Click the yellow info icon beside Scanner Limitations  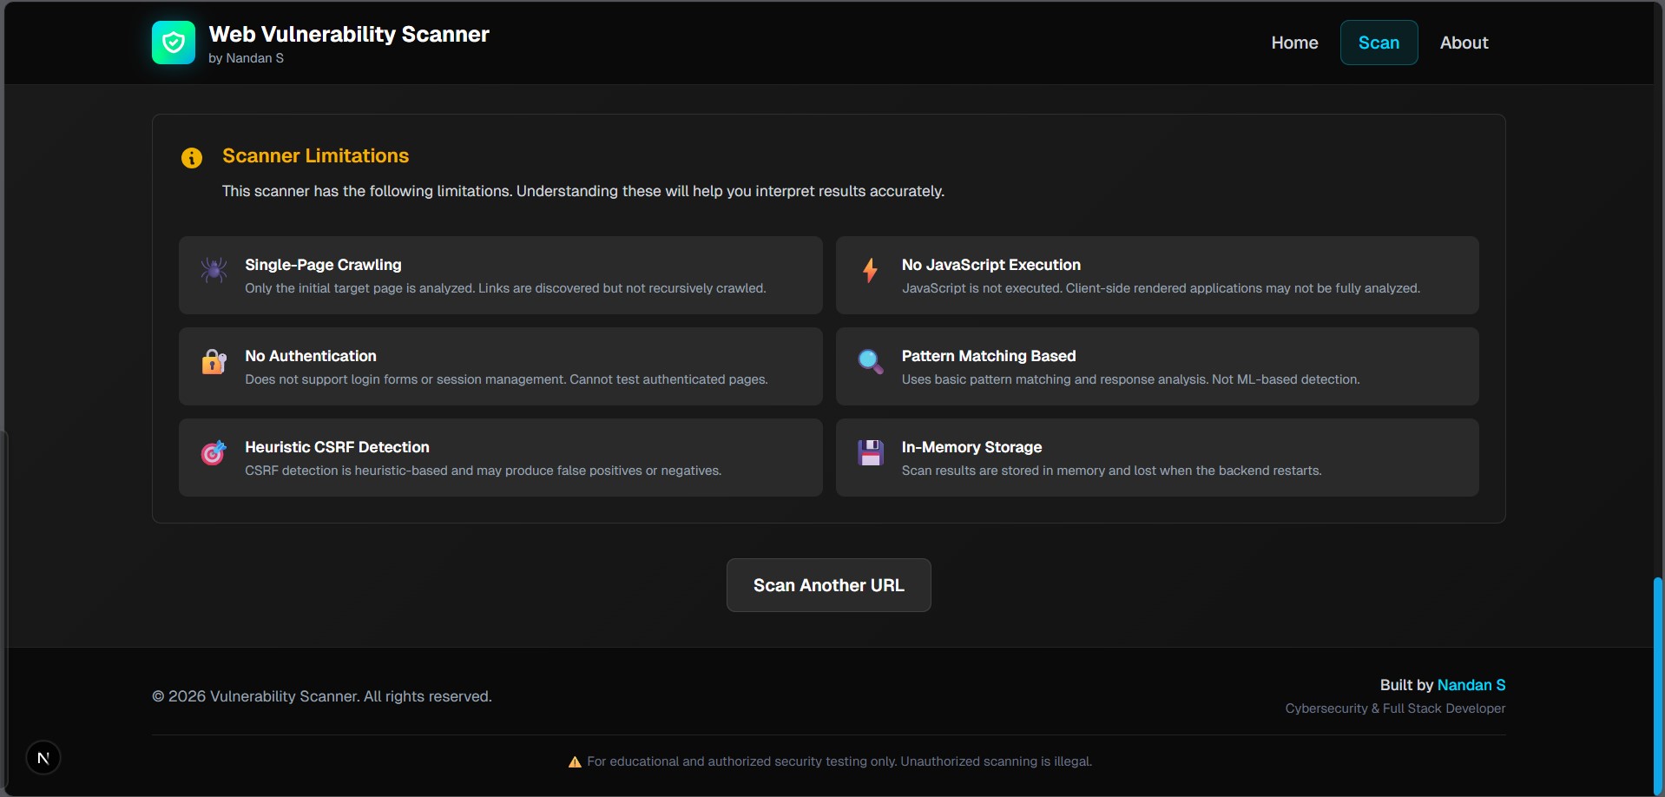(x=192, y=158)
